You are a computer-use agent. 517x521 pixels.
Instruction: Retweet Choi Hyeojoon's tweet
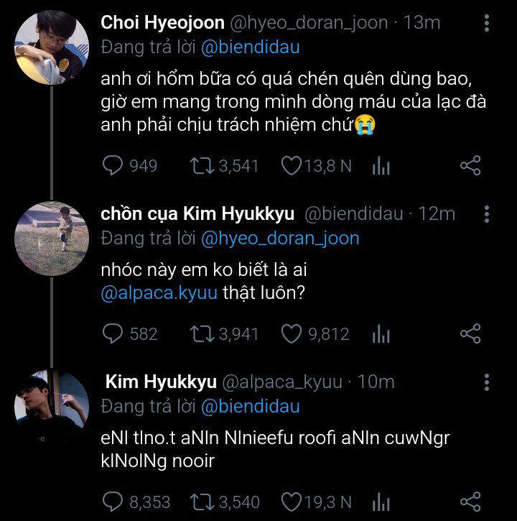[201, 166]
